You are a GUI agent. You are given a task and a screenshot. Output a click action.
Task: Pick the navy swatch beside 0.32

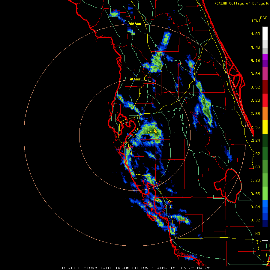click(x=265, y=223)
